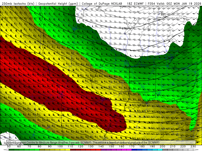The width and height of the screenshot is (202, 151).
Task: Click the 110 knot color bar label
Action: [70, 146]
